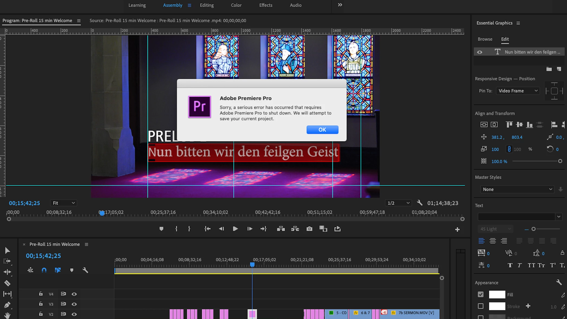Click the Add Marker icon under monitor
567x319 pixels.
[161, 229]
